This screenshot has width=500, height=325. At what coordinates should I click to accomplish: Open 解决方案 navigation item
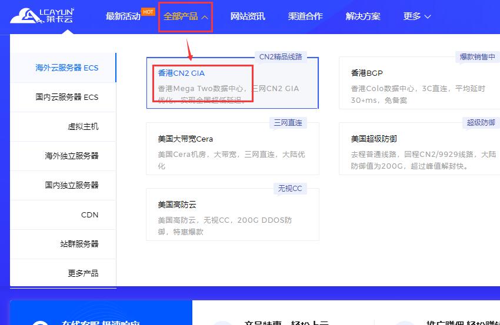coord(363,16)
